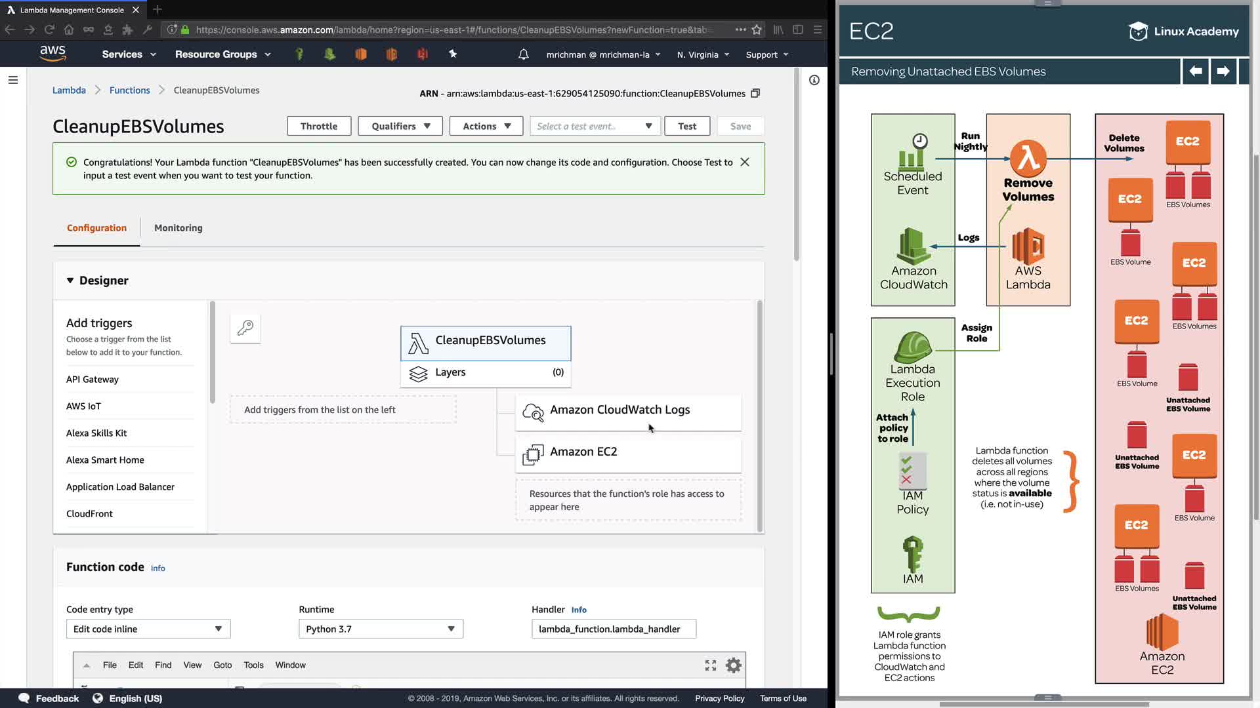
Task: Go to previous slide with left arrow
Action: tap(1196, 71)
